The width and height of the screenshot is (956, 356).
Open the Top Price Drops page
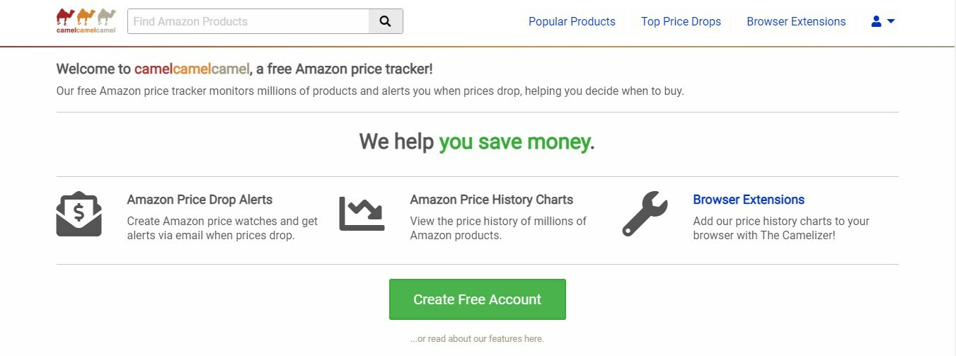click(681, 21)
